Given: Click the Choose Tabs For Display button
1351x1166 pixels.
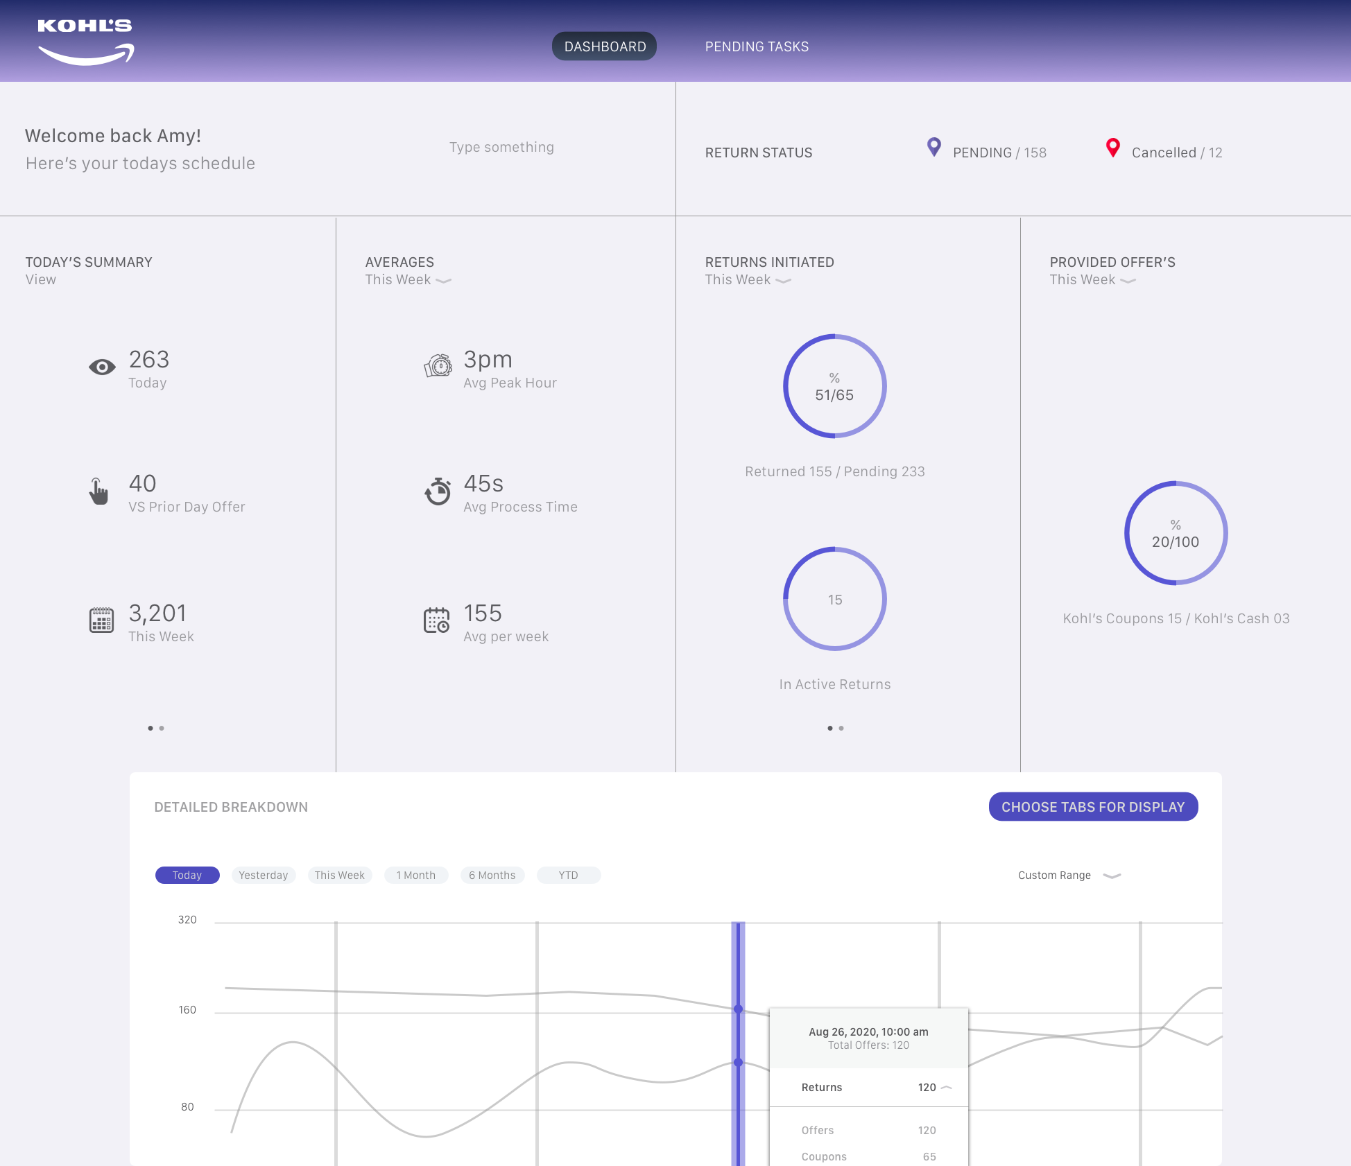Looking at the screenshot, I should (x=1093, y=807).
